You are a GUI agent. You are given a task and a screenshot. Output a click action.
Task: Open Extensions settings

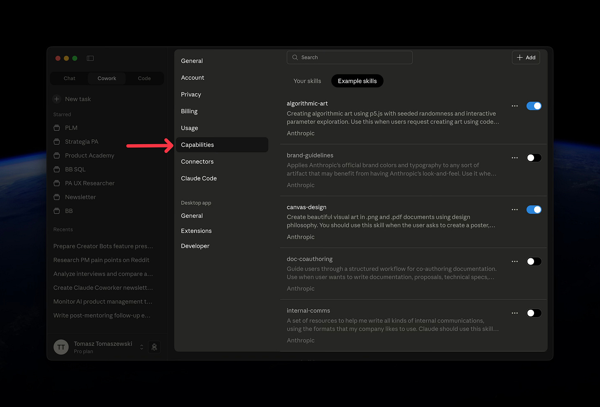pos(222,231)
